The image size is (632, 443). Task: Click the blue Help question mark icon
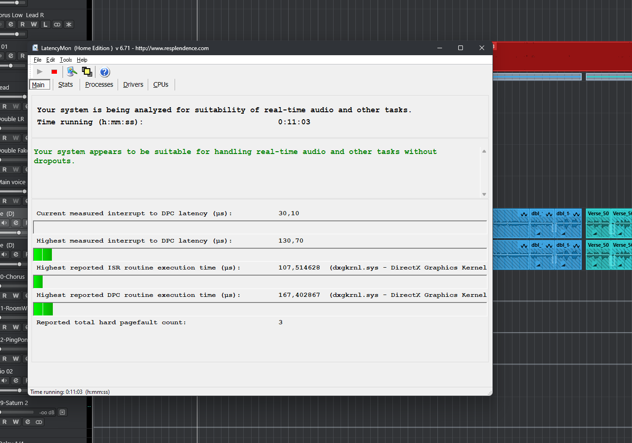point(105,72)
